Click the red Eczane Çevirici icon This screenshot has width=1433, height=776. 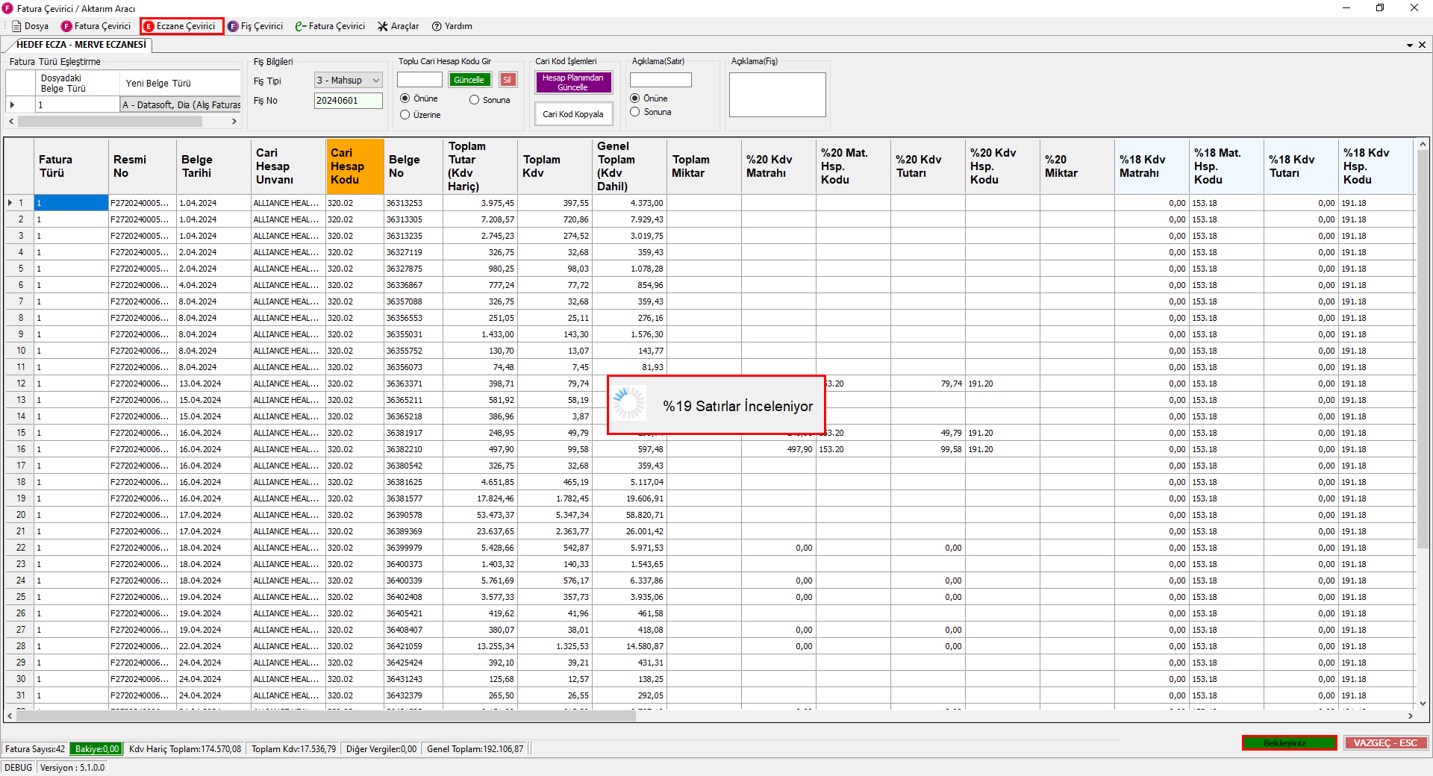(149, 26)
